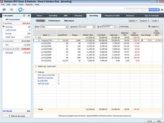
Task: Click the forward arrow navigation icon
Action: tap(11, 10)
